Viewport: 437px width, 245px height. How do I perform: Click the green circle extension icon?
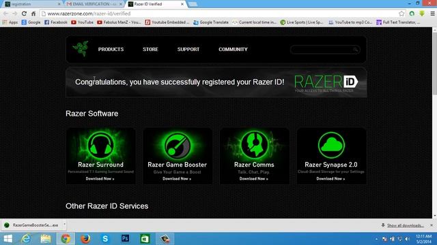pyautogui.click(x=412, y=14)
